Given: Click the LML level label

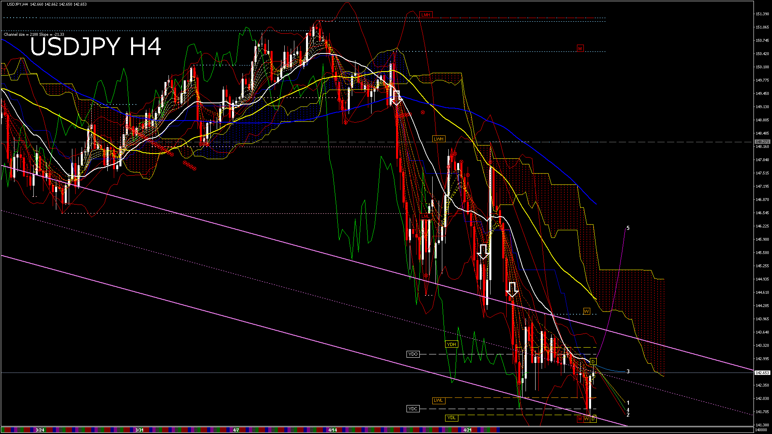Looking at the screenshot, I should coord(426,216).
